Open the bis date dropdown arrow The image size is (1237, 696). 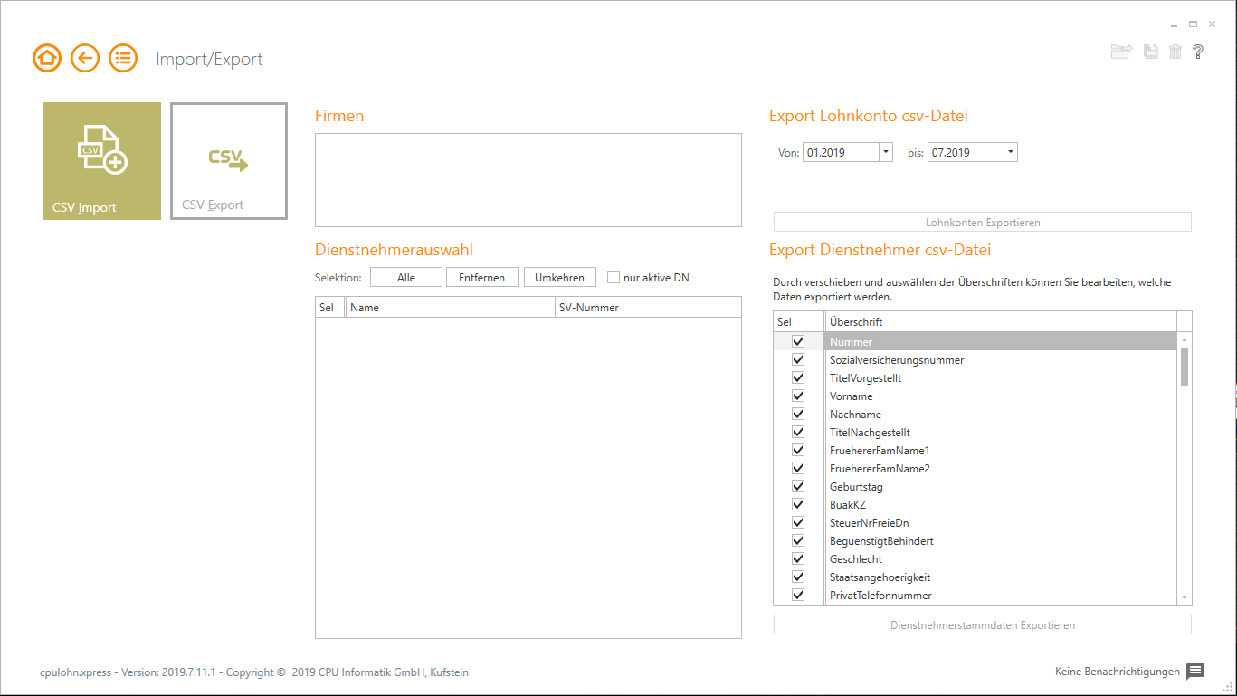coord(1010,152)
